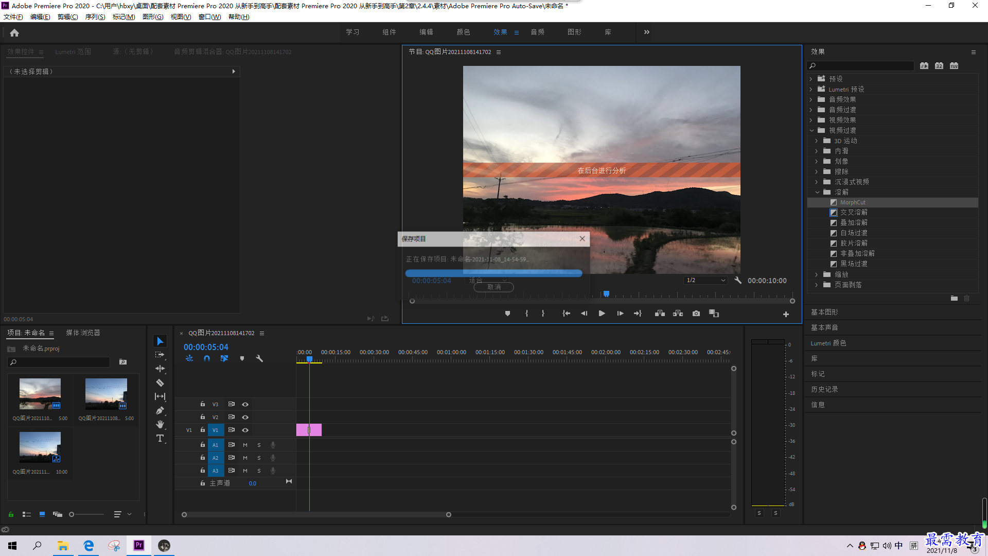988x556 pixels.
Task: Open the 序列 menu
Action: (95, 17)
